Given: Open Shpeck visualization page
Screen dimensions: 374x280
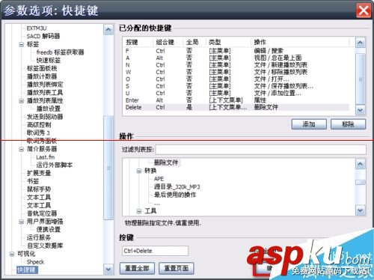Looking at the screenshot, I should click(35, 262).
